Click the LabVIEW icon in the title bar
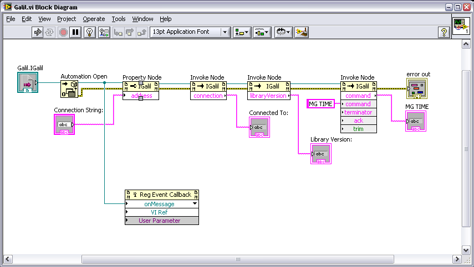Screen dimensions: 474x267 8,7
